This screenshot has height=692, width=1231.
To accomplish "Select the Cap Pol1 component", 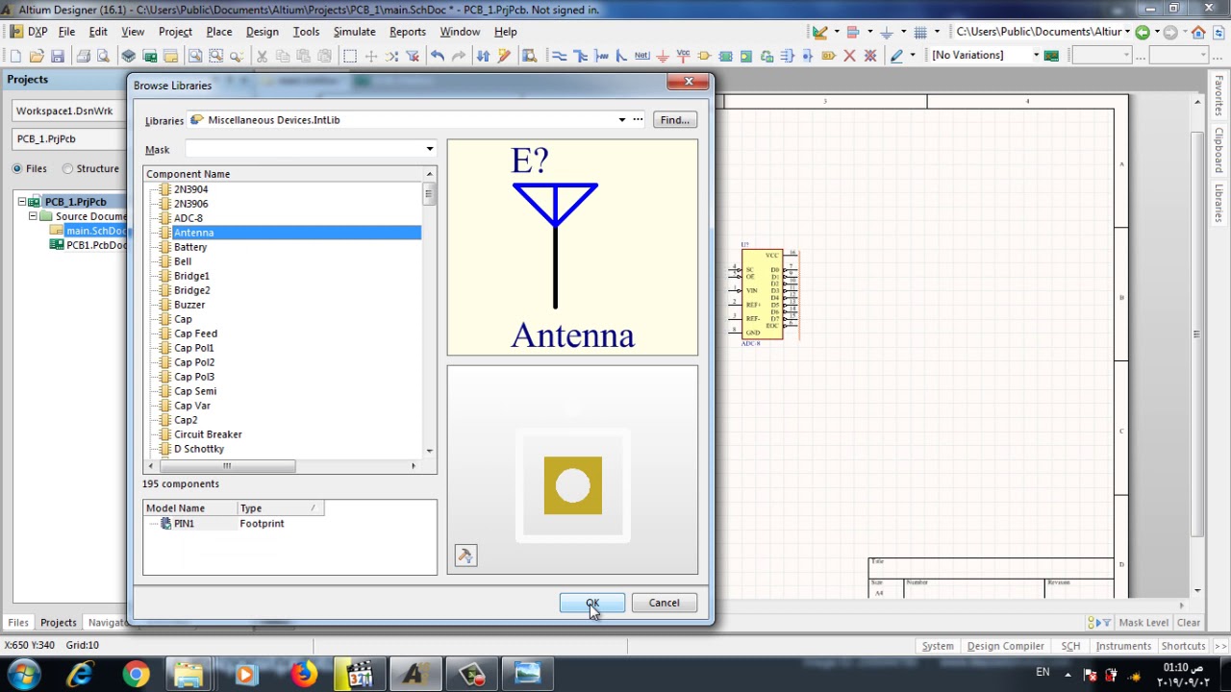I will [x=193, y=348].
